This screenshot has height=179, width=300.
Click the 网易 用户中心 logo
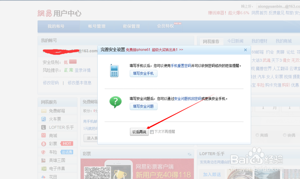click(x=59, y=13)
